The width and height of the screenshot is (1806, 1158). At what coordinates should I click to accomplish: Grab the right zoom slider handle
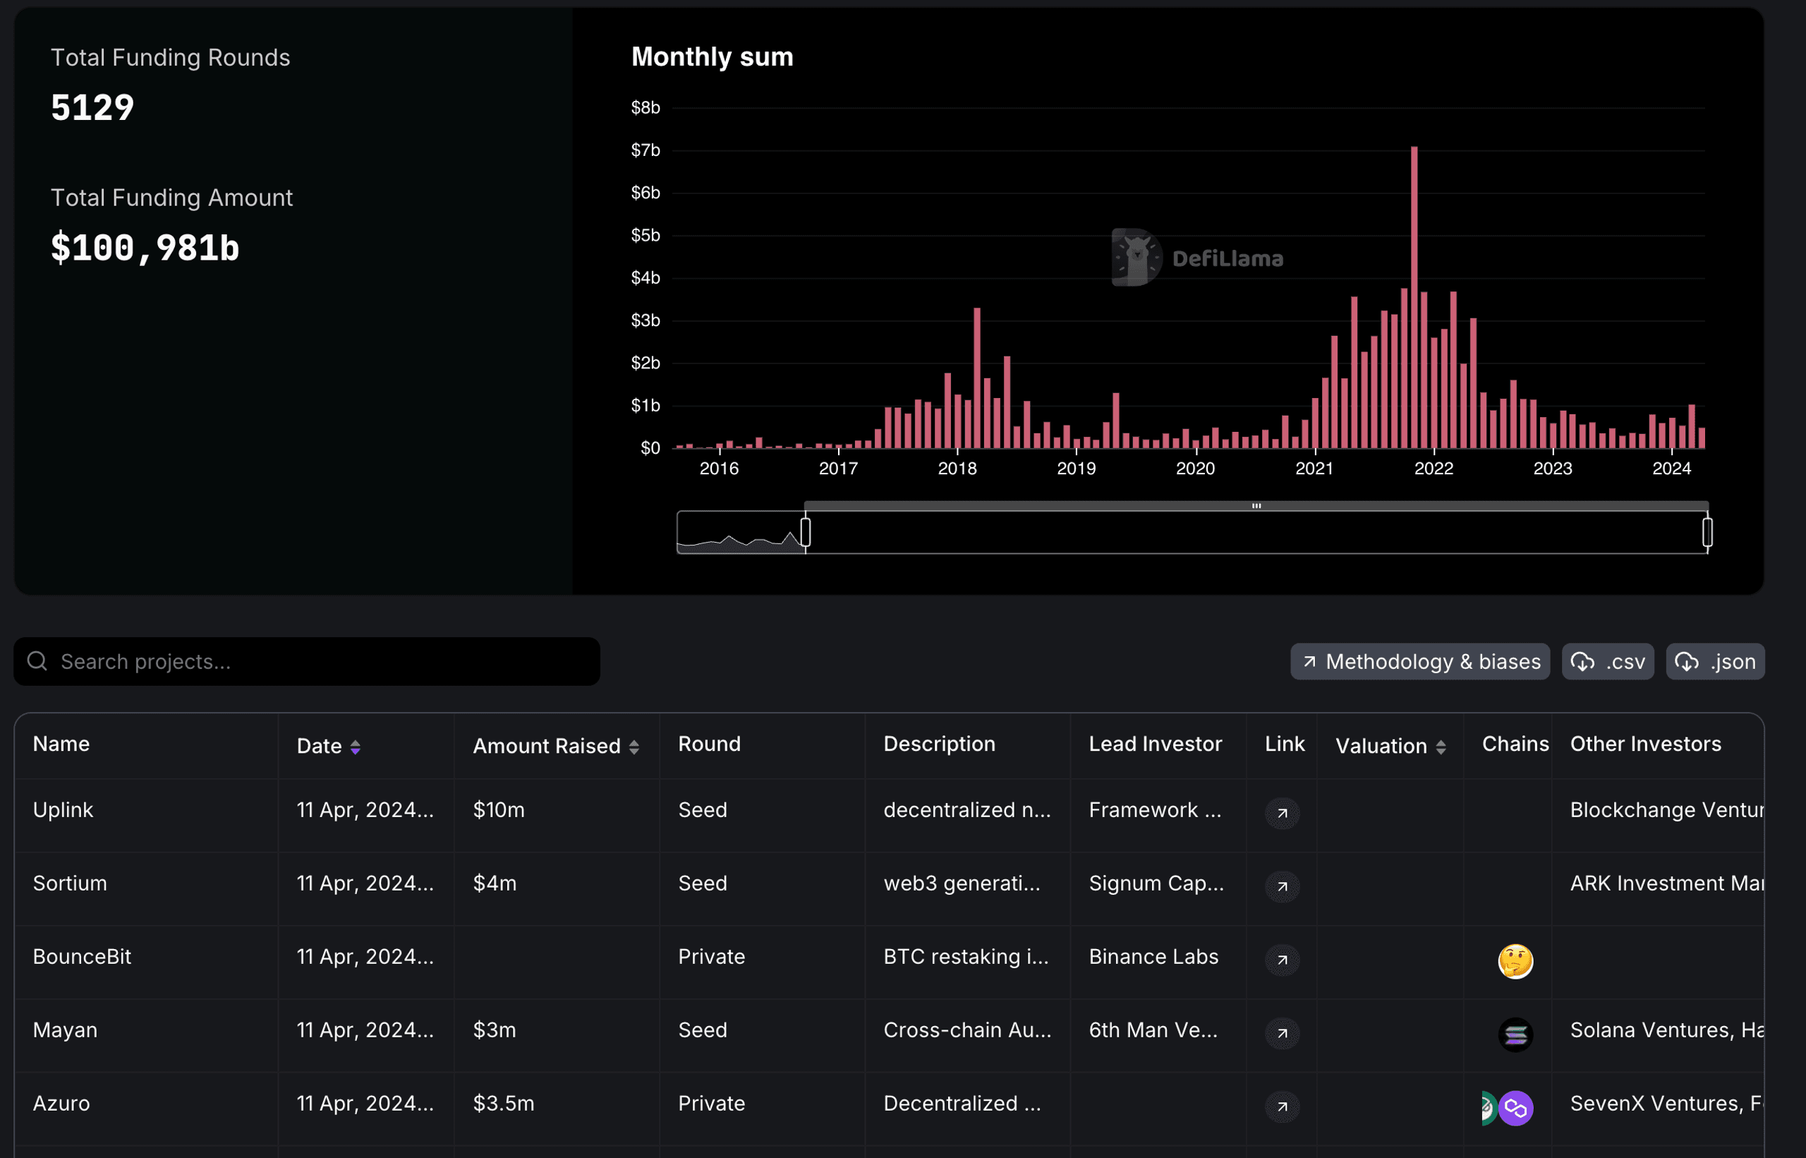click(x=1707, y=531)
